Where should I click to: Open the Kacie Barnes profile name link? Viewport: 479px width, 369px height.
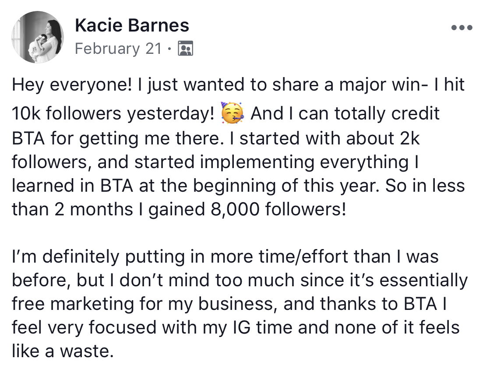[132, 25]
